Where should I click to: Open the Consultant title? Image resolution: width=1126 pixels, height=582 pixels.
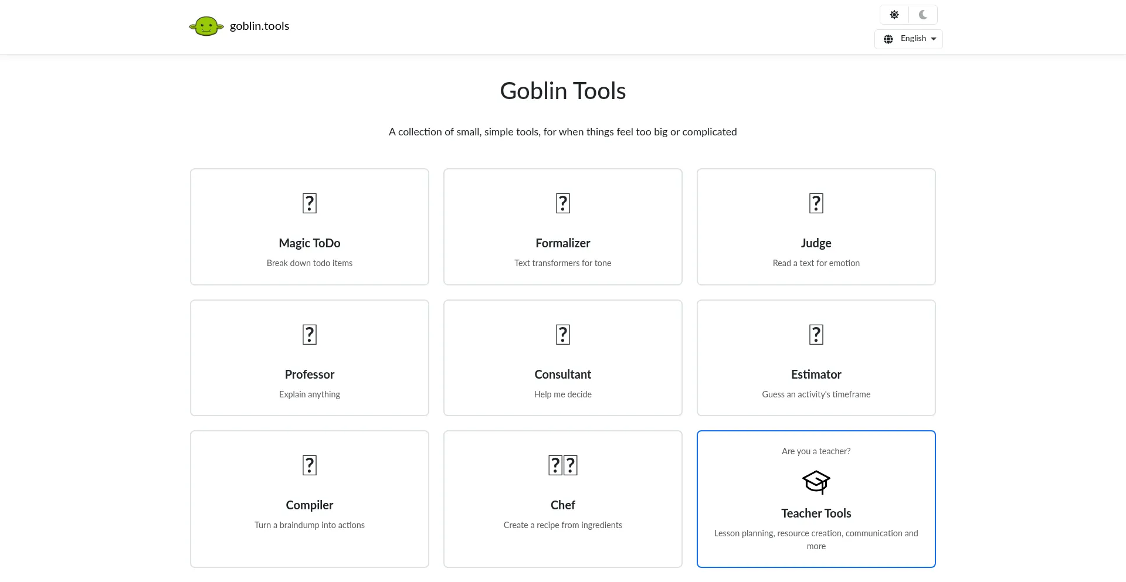(563, 375)
